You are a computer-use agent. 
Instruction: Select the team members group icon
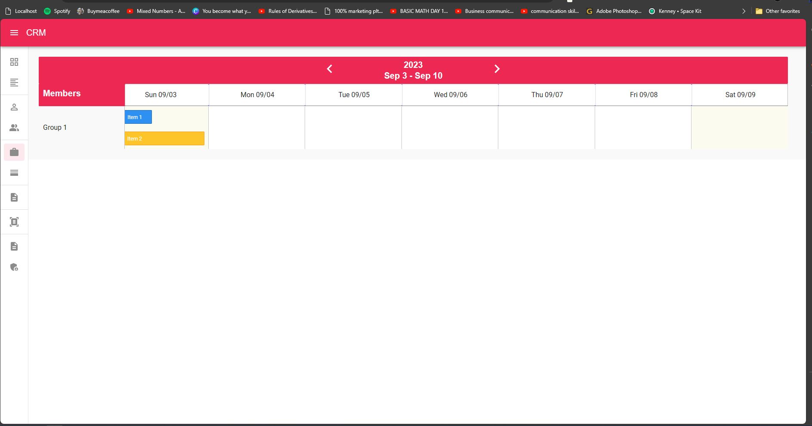pyautogui.click(x=14, y=128)
